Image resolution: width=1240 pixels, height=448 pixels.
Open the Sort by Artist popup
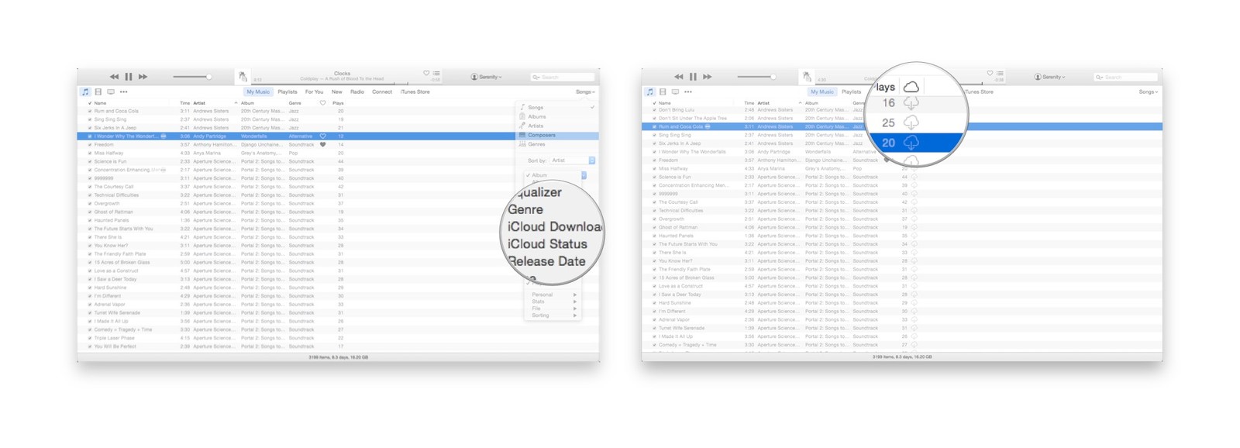573,160
